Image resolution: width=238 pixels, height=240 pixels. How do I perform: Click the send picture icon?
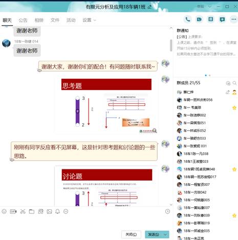point(49,211)
